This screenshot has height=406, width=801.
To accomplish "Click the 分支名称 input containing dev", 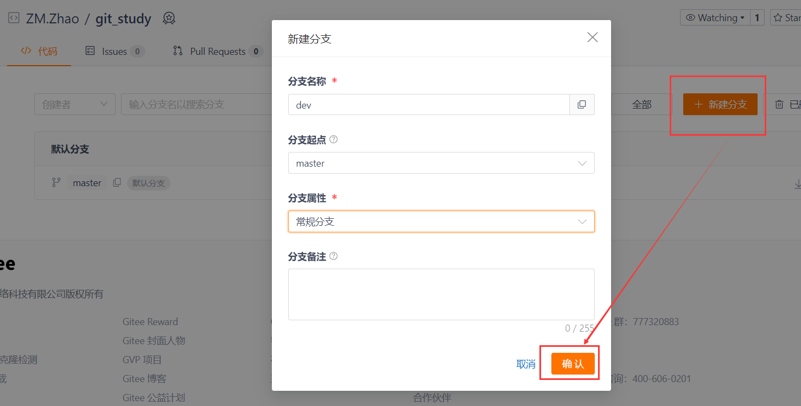I will pos(429,105).
